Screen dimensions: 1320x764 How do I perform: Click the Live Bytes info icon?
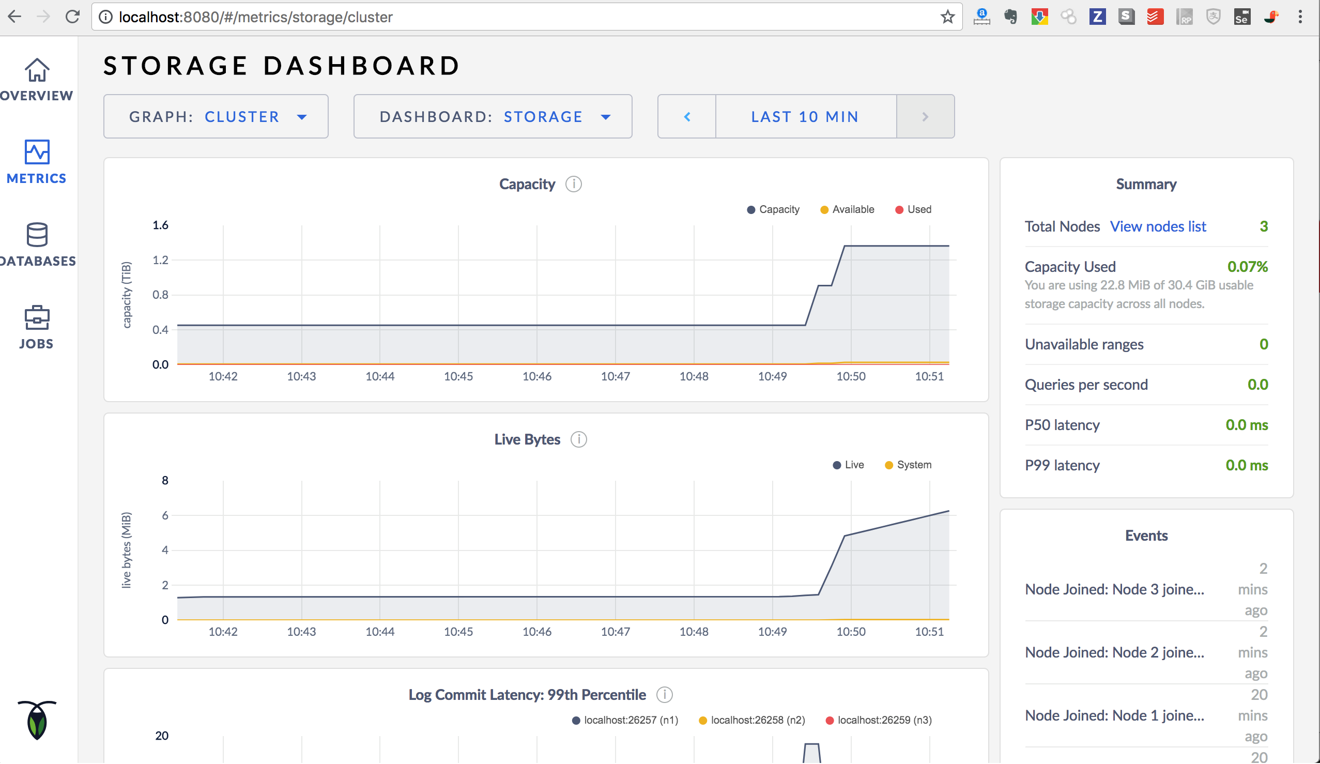578,440
